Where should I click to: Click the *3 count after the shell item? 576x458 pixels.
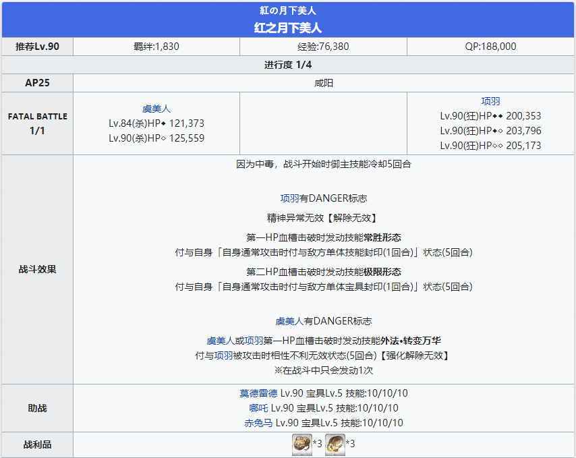pos(351,444)
